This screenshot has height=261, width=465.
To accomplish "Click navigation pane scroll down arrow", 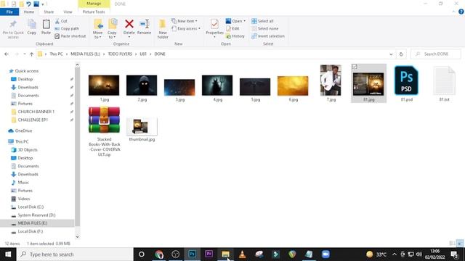I will 78,237.
